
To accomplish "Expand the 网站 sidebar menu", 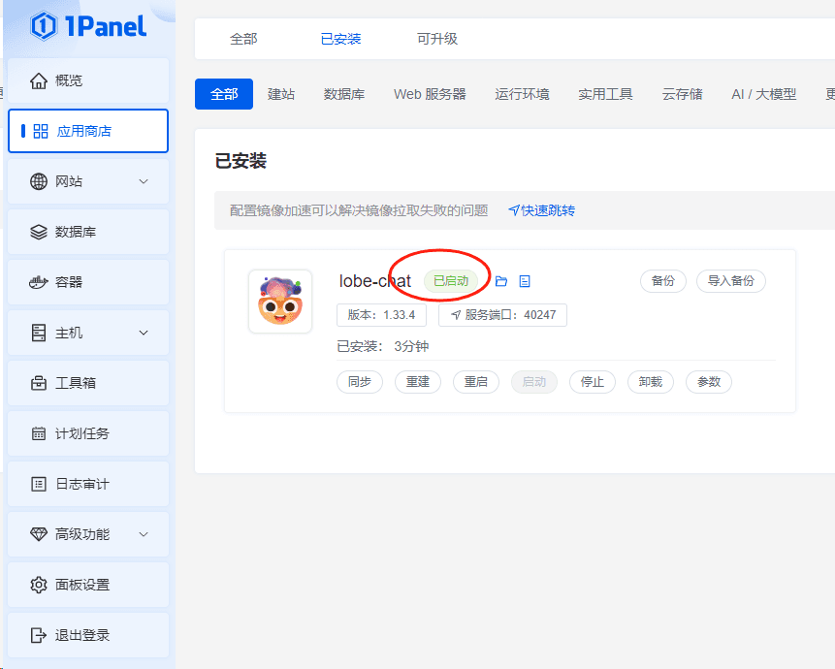I will pos(87,181).
